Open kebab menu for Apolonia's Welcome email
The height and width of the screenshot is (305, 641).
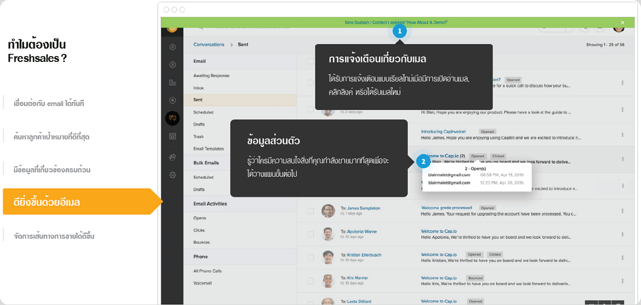coord(622,234)
